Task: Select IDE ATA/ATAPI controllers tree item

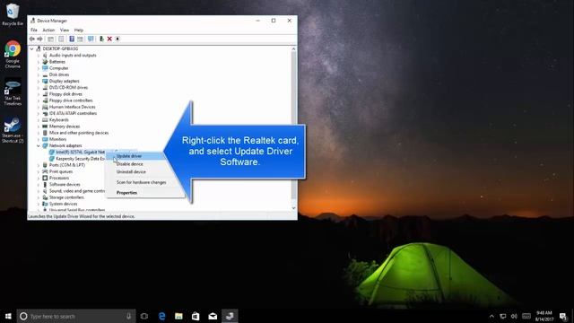Action: click(74, 114)
